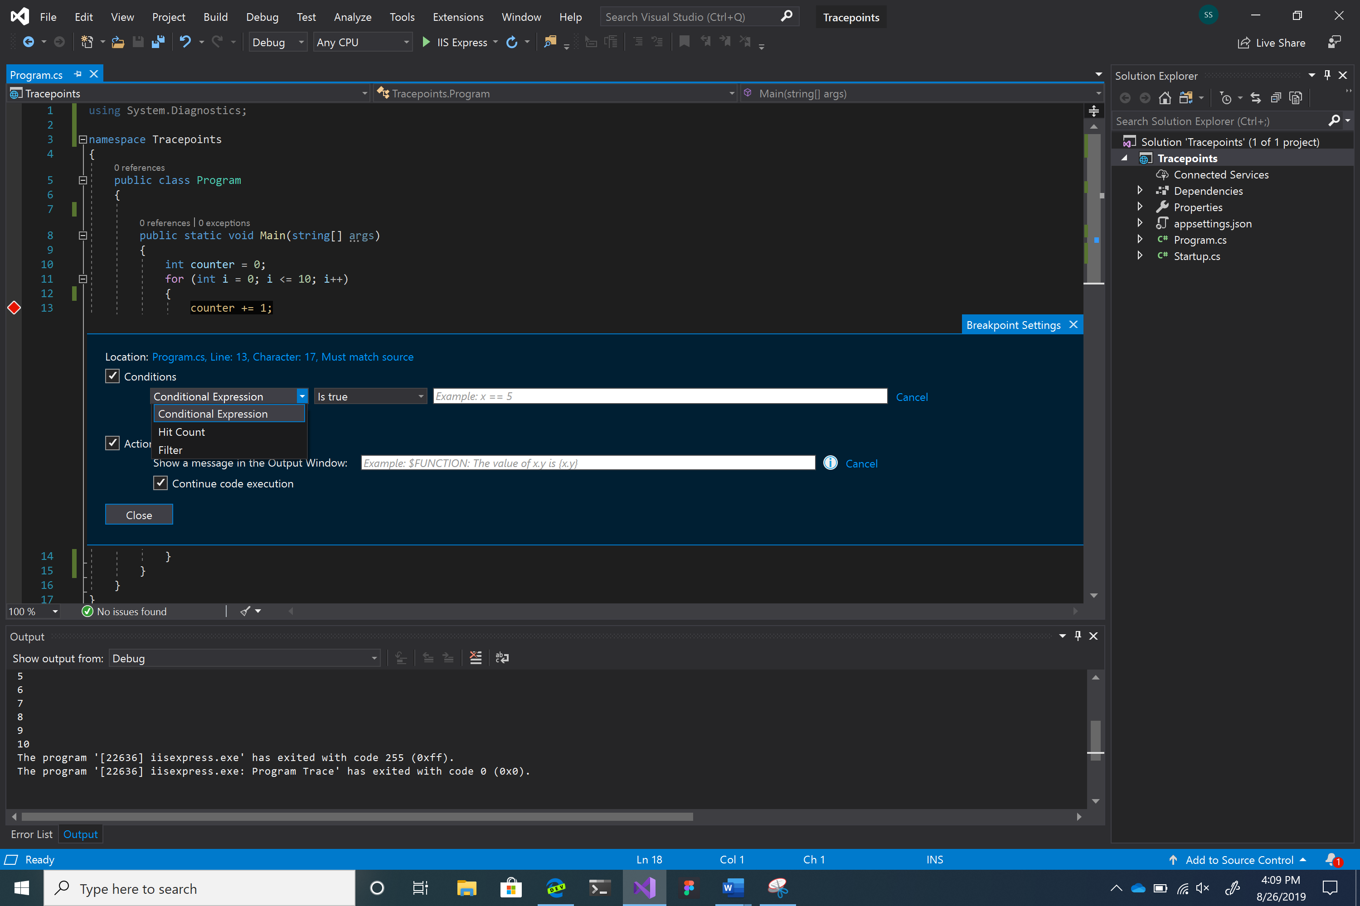Image resolution: width=1360 pixels, height=906 pixels.
Task: Click the Navigate Backward arrow icon
Action: (x=29, y=42)
